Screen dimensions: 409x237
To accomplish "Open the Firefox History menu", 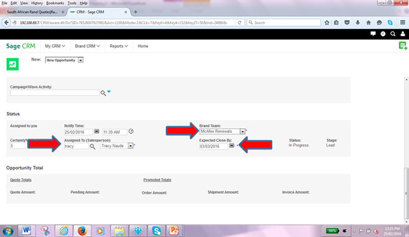I will [x=37, y=3].
